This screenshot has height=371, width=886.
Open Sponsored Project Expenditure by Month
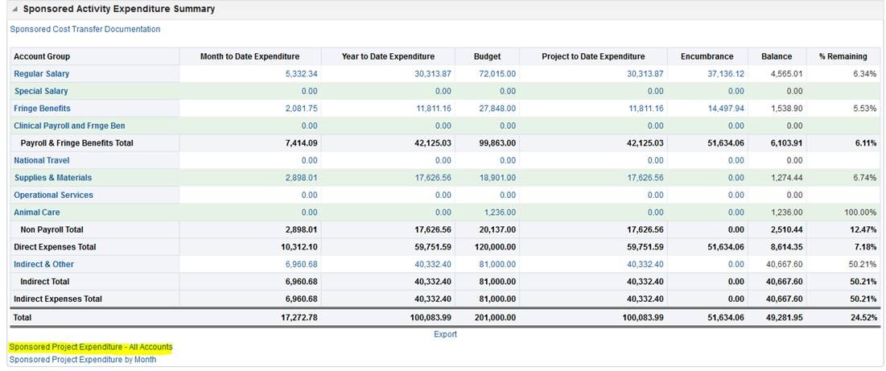click(82, 360)
